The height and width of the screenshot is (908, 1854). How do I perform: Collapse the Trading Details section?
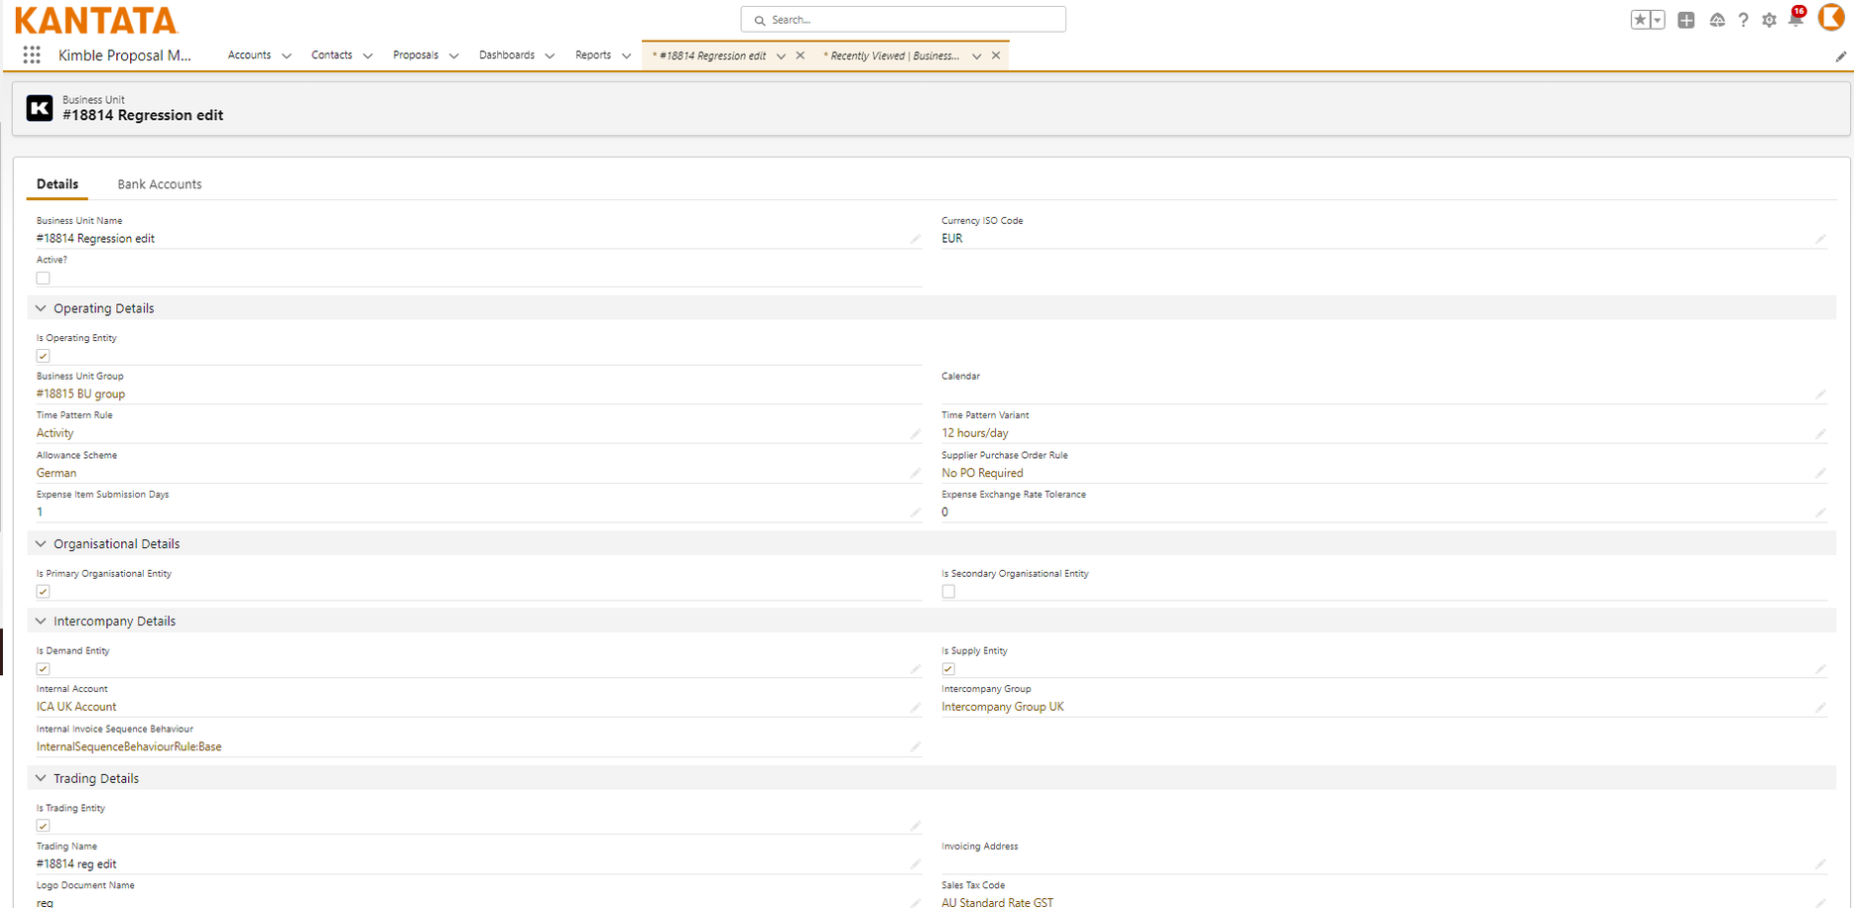click(41, 779)
